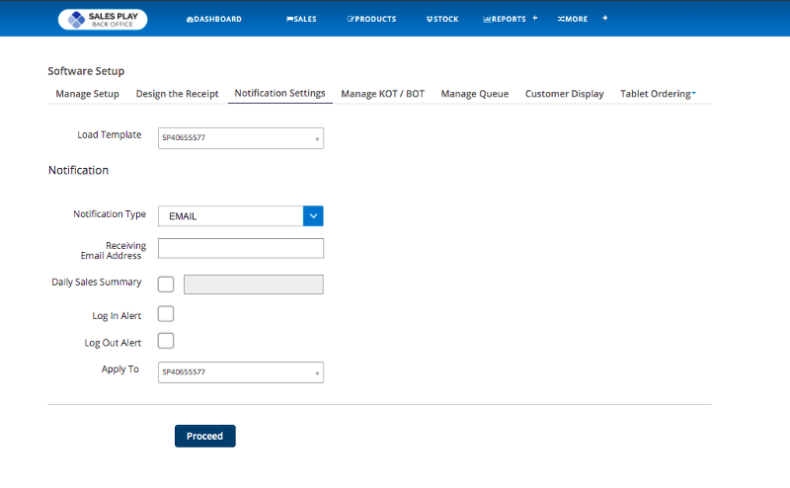Go to the Sales menu
This screenshot has width=790, height=488.
[x=301, y=19]
